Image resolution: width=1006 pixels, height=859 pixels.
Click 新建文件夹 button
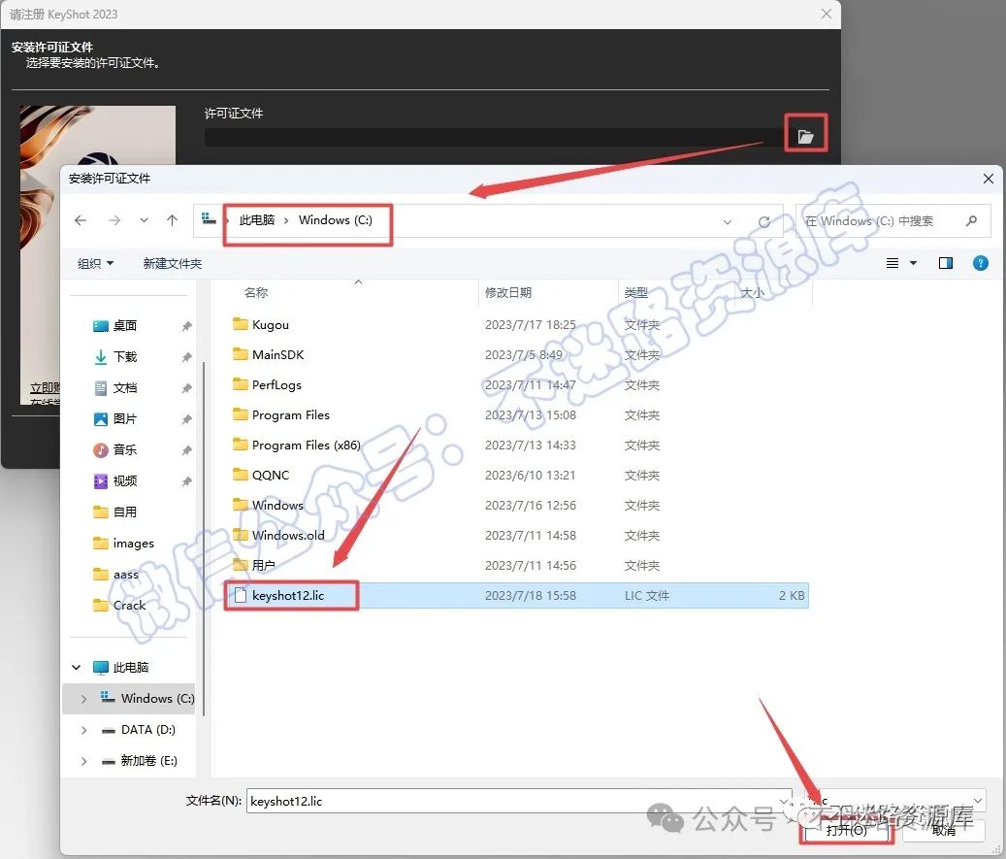coord(172,263)
